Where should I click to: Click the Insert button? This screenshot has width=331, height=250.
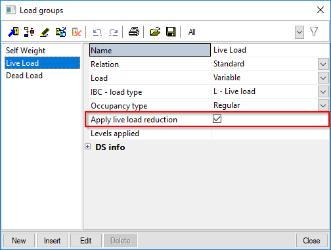pyautogui.click(x=53, y=241)
